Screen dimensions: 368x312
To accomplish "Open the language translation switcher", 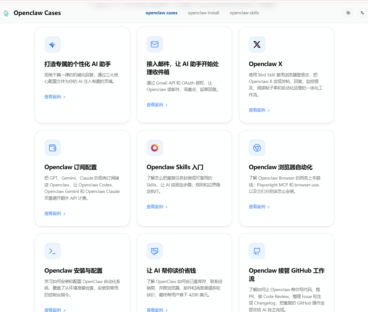I will tap(362, 13).
